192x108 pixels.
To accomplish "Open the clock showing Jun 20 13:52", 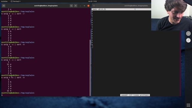I will tap(92, 1).
